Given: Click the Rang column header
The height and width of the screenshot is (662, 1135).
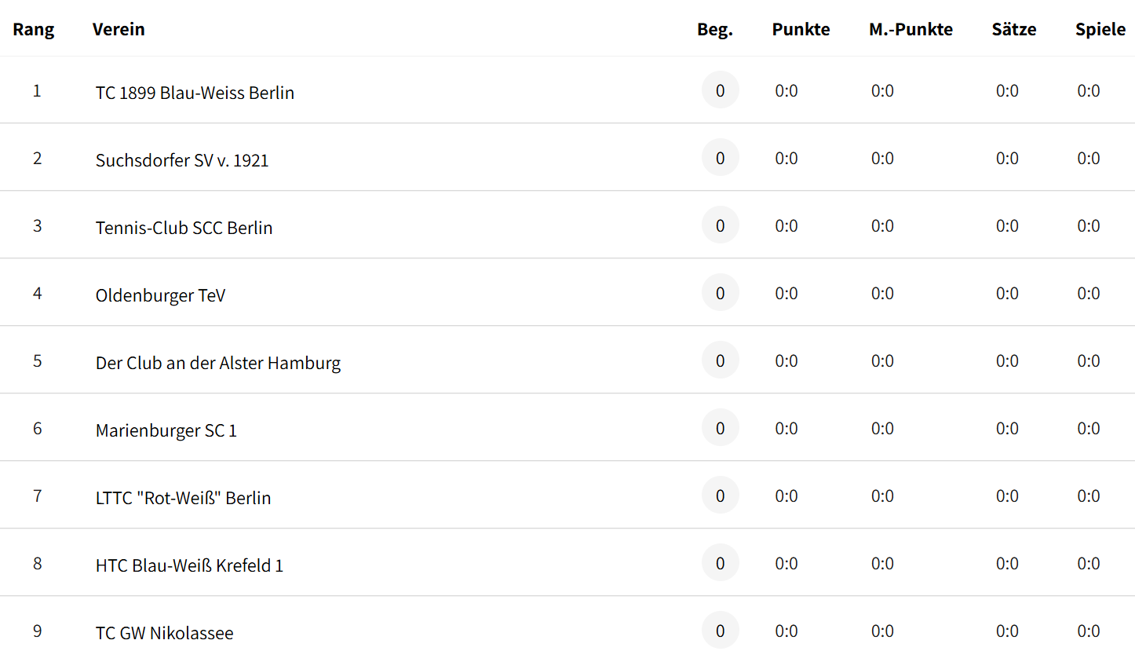Looking at the screenshot, I should pyautogui.click(x=34, y=29).
